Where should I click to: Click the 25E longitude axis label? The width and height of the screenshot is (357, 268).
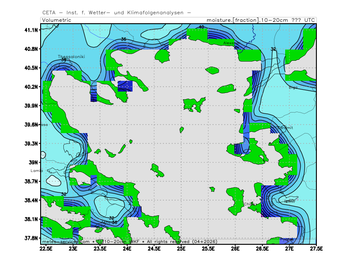[181, 247]
